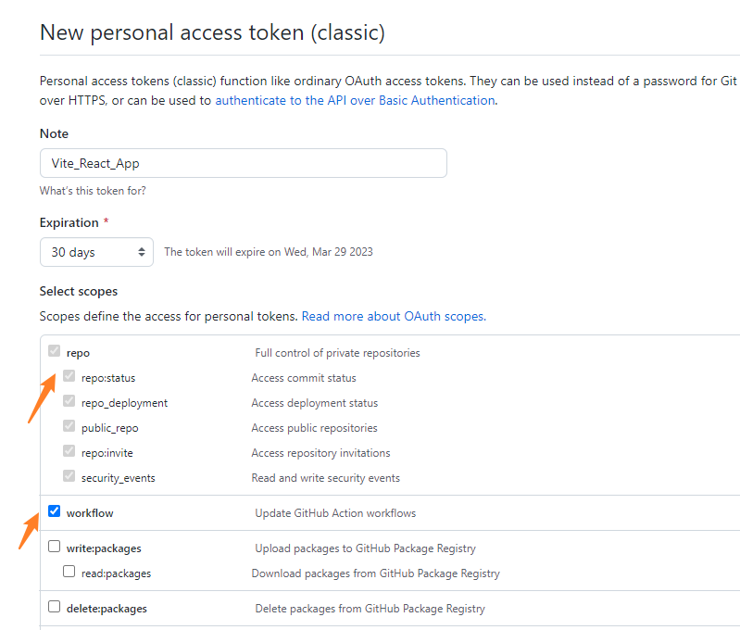Click the expiration dropdown arrows icon
This screenshot has height=630, width=740.
(141, 252)
